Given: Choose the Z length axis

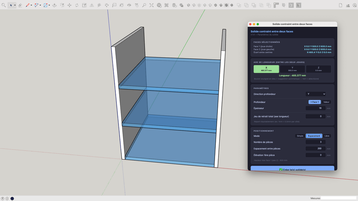Looking at the screenshot, I should [318, 69].
